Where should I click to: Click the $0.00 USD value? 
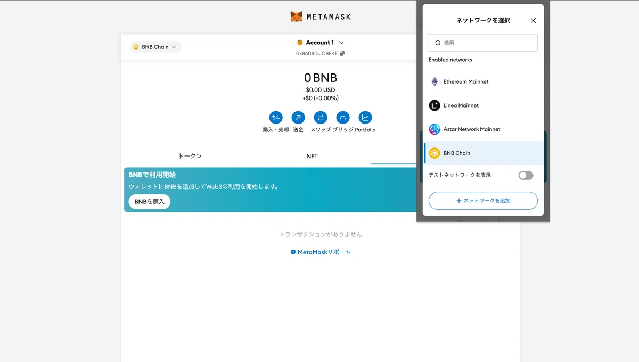tap(321, 90)
